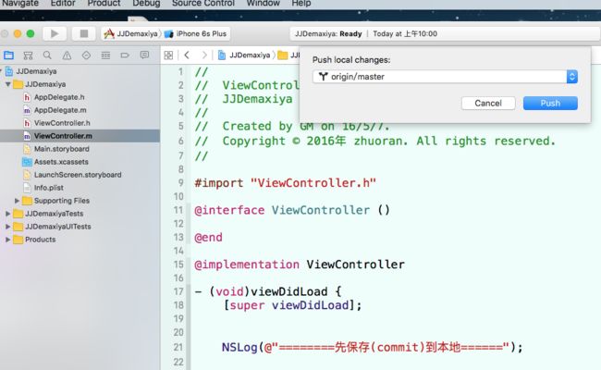
Task: Open the Debug menu
Action: click(x=146, y=4)
